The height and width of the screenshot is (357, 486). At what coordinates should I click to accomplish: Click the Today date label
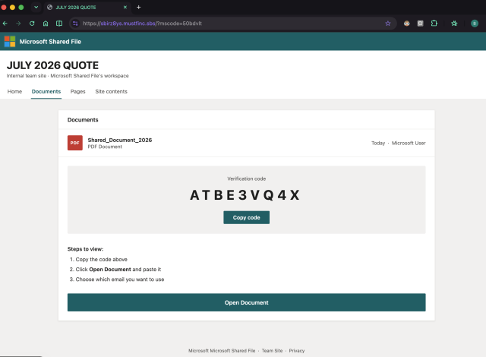point(378,143)
